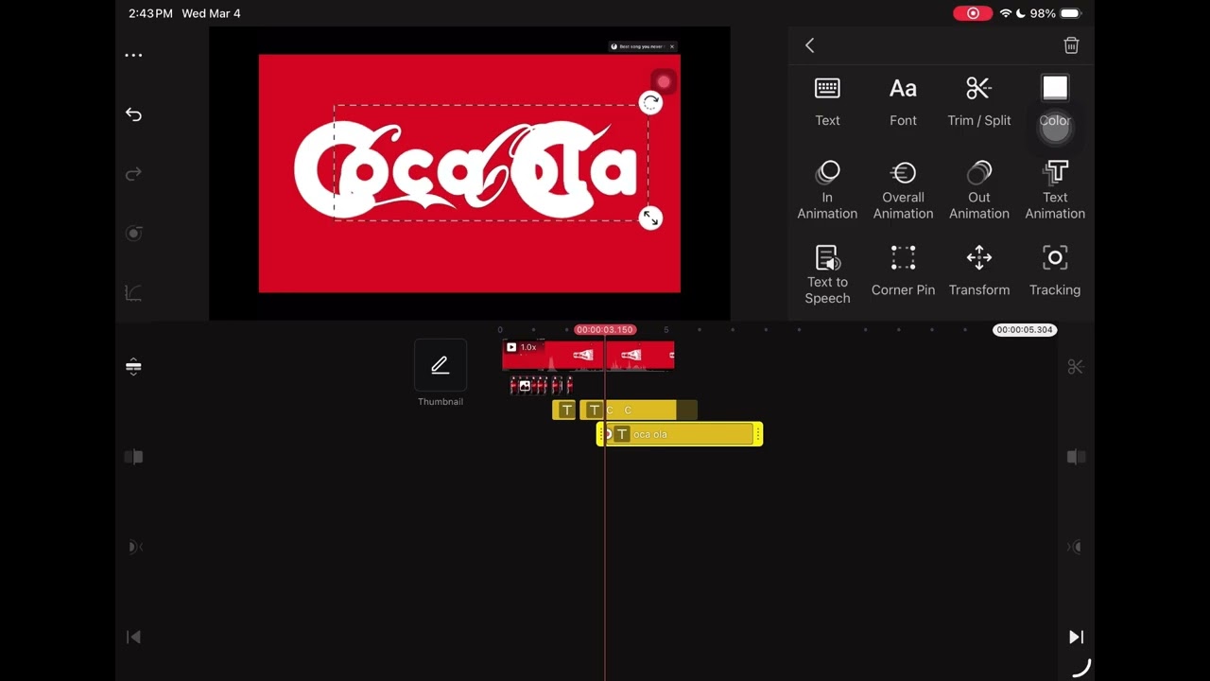
Task: Open Text Animation settings
Action: (1055, 190)
